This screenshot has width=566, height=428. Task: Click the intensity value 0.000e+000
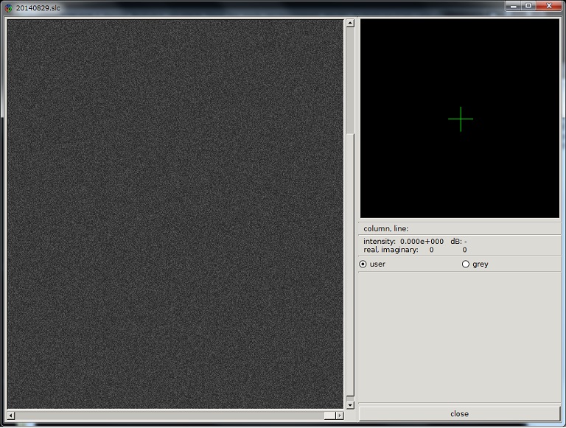(422, 242)
